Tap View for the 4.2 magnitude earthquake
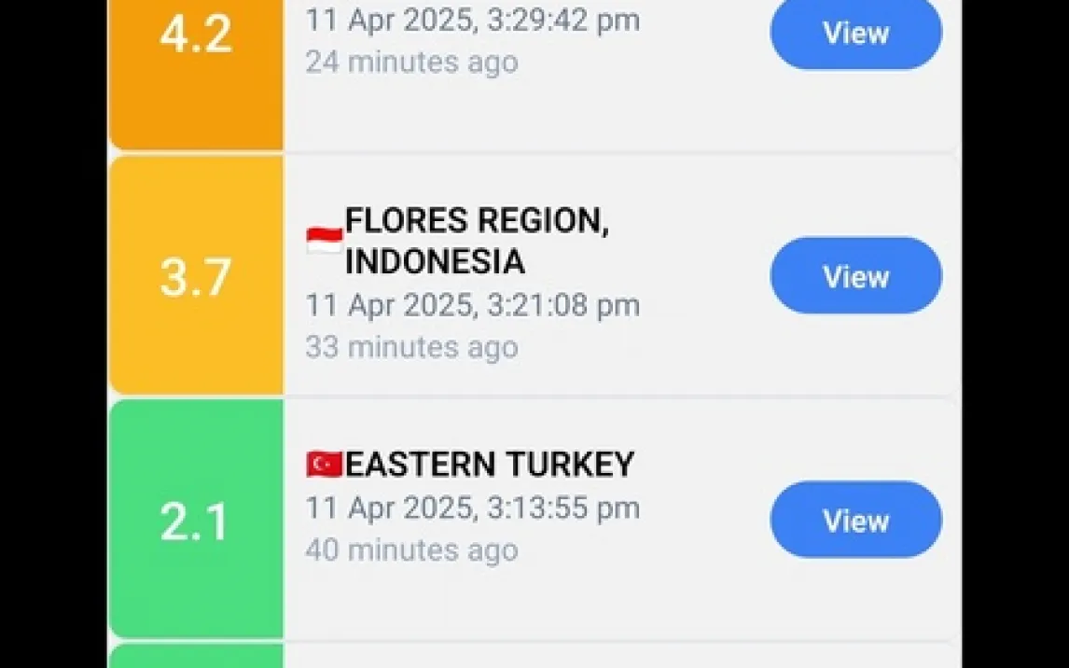Image resolution: width=1069 pixels, height=668 pixels. point(855,34)
